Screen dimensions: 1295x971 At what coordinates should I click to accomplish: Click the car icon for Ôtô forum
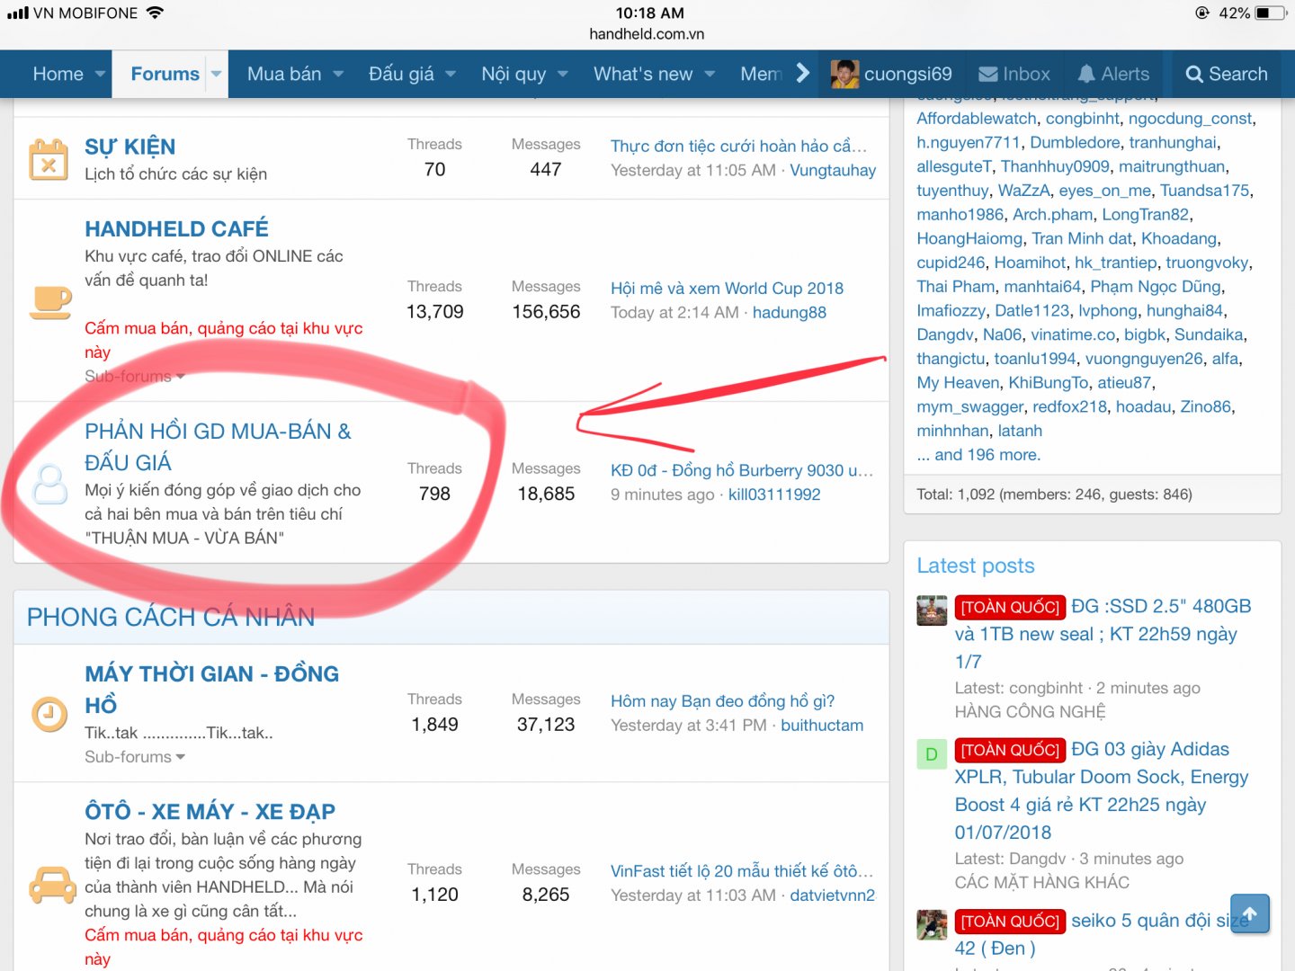pos(52,885)
